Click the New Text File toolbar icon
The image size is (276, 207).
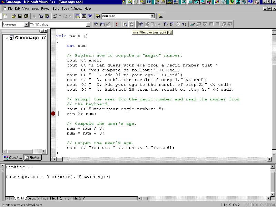click(6, 16)
